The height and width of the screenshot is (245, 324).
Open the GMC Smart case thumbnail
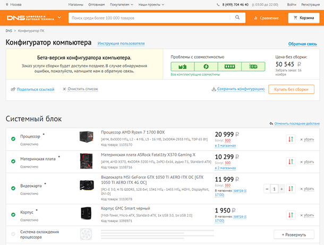coord(86,213)
